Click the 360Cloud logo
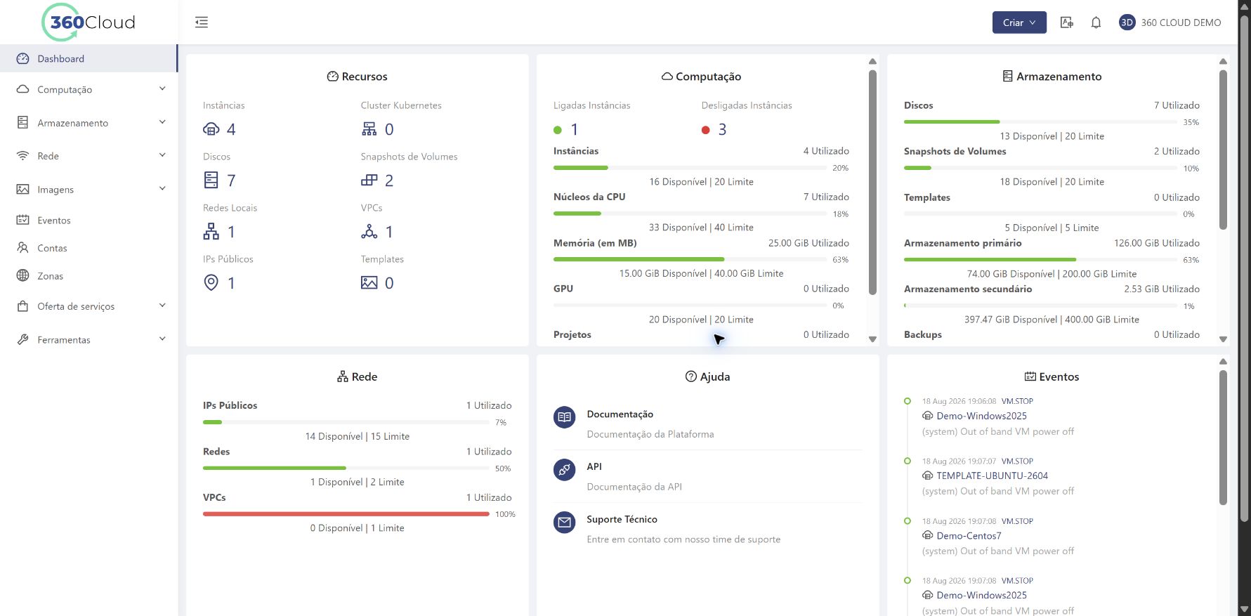This screenshot has height=616, width=1251. tap(89, 22)
